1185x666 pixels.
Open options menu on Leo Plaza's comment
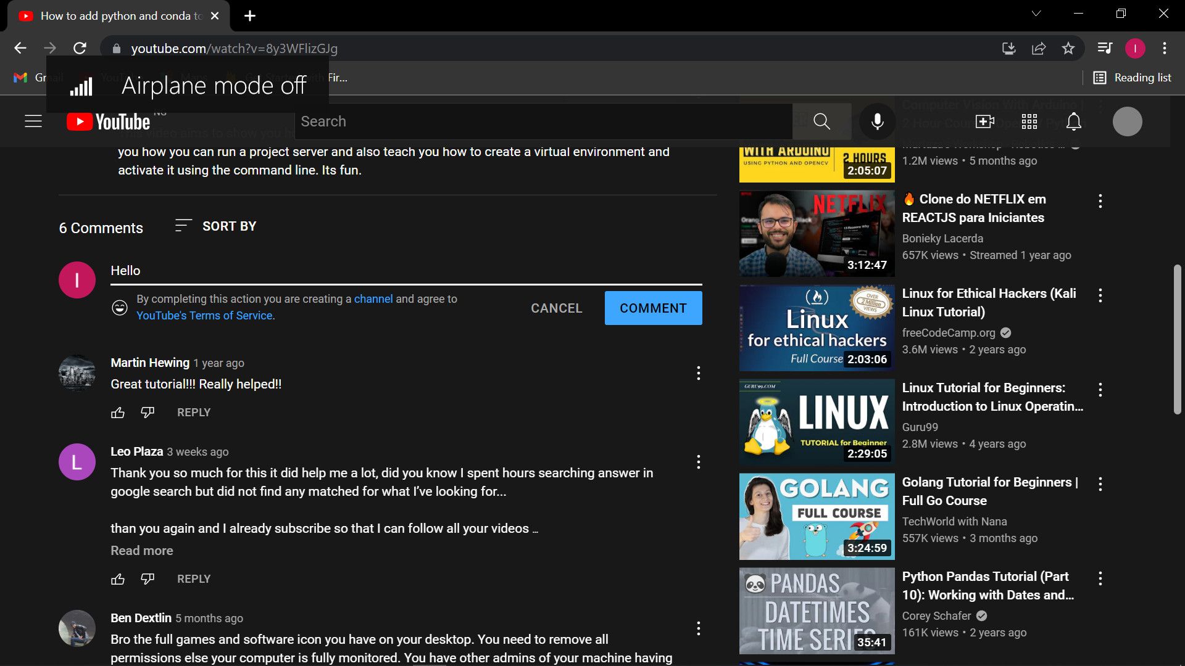point(698,462)
